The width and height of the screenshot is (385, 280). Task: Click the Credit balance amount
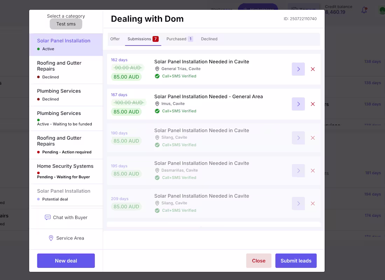click(x=335, y=12)
